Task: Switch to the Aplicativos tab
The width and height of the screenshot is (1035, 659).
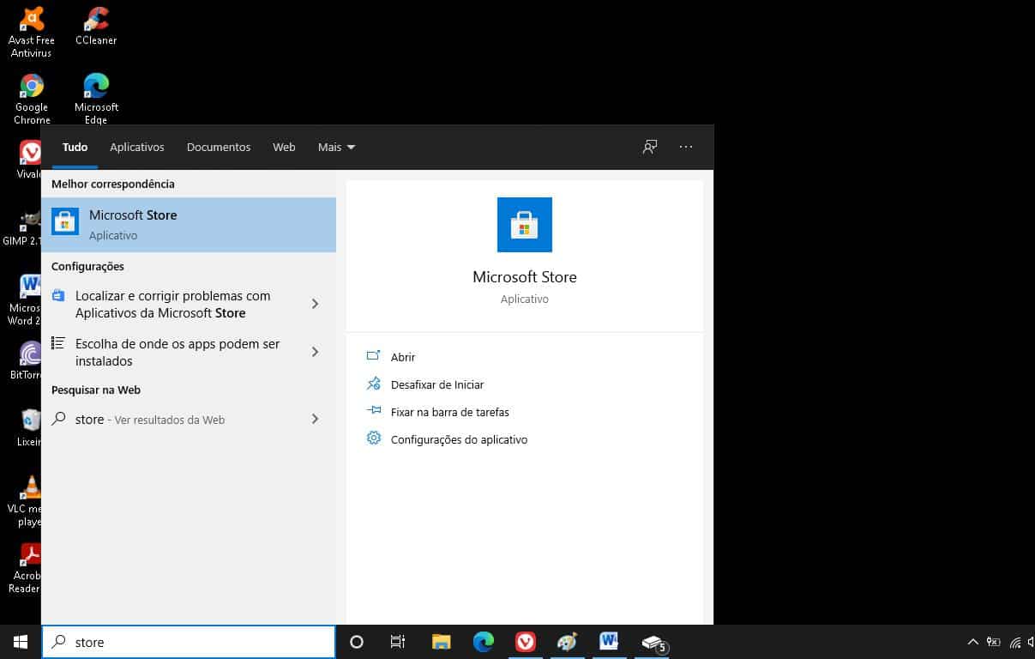Action: pyautogui.click(x=137, y=147)
